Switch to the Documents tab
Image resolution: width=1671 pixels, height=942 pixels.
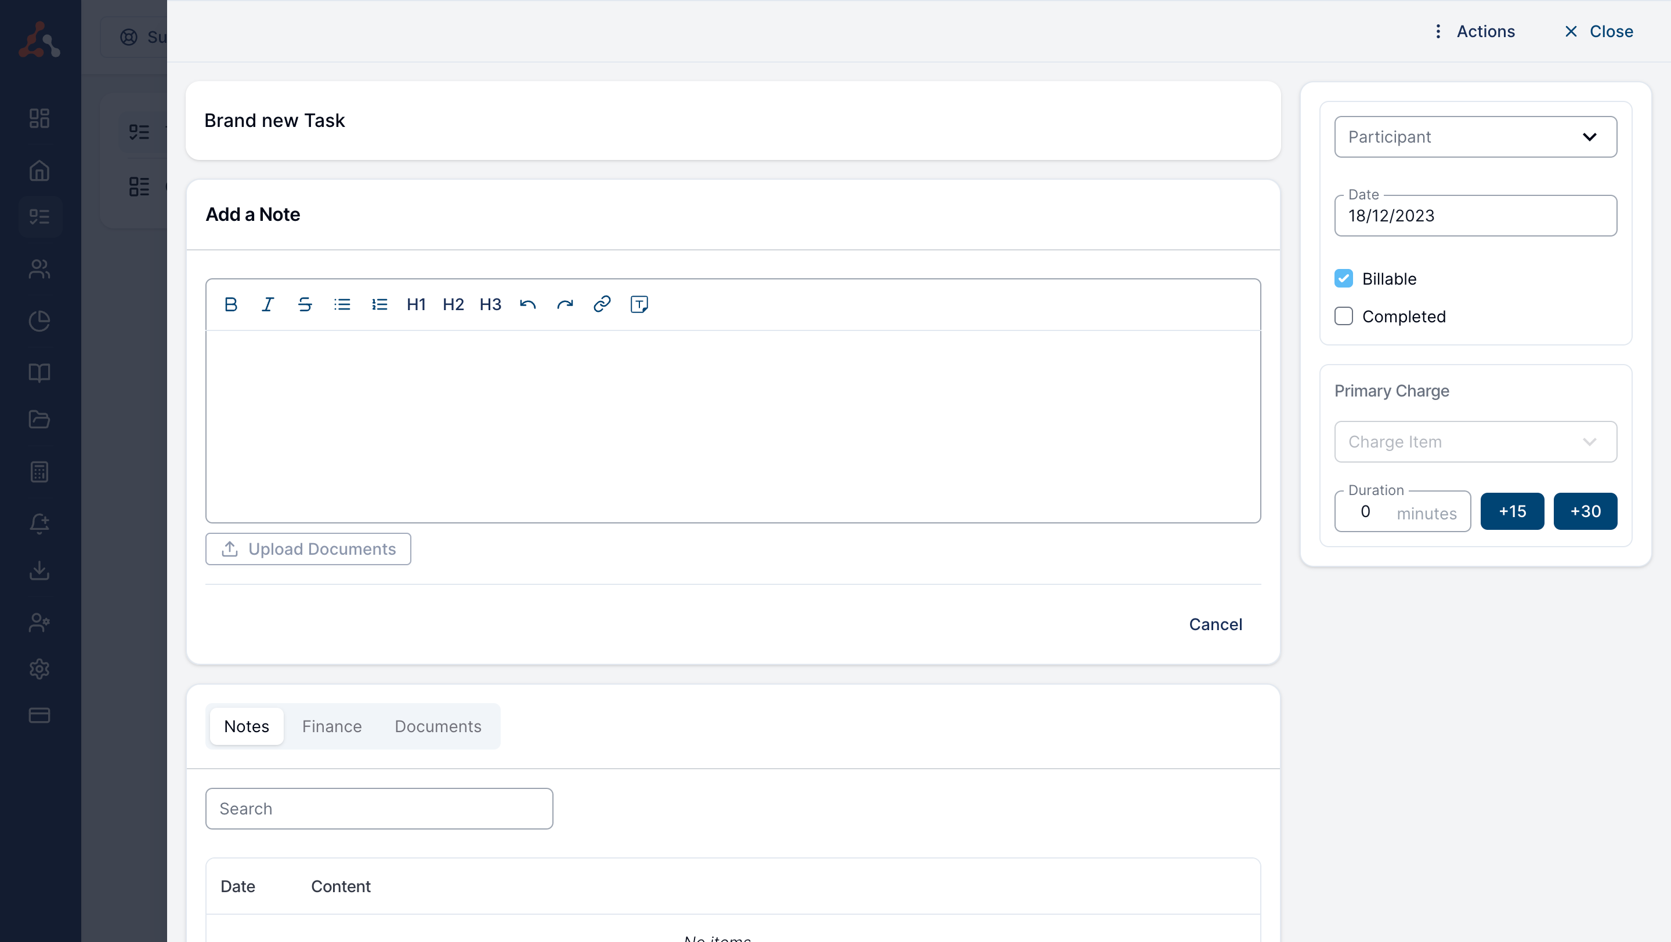(438, 726)
